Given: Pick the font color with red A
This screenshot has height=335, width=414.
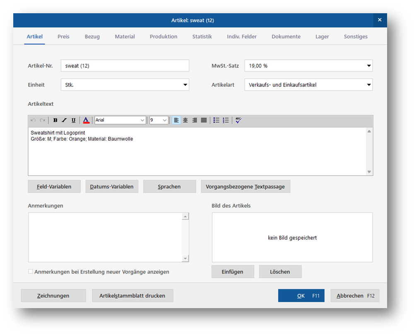Looking at the screenshot, I should (x=86, y=120).
